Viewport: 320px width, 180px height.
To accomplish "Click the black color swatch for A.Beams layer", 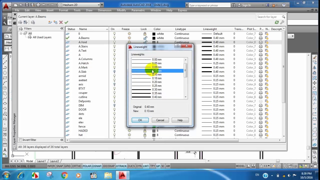I will point(154,38).
